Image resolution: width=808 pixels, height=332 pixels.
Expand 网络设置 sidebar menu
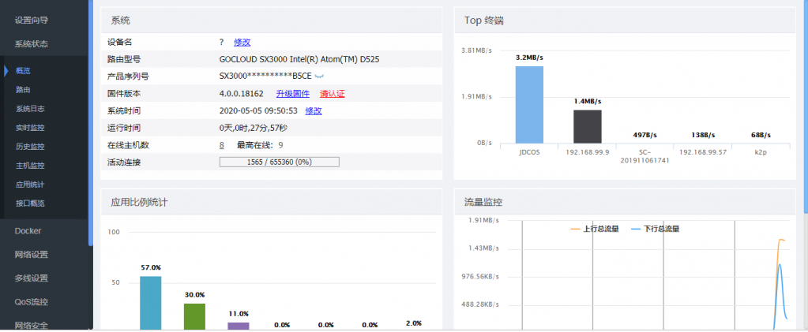tap(32, 255)
